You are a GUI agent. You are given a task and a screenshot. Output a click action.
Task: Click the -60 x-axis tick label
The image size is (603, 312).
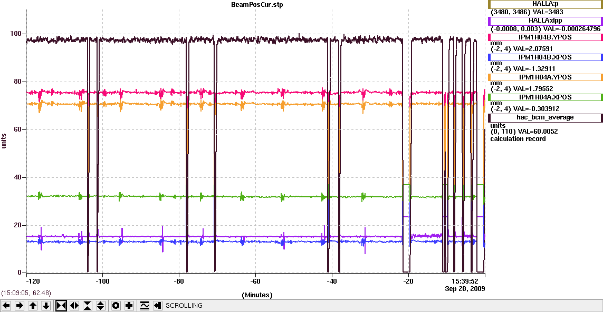point(255,281)
